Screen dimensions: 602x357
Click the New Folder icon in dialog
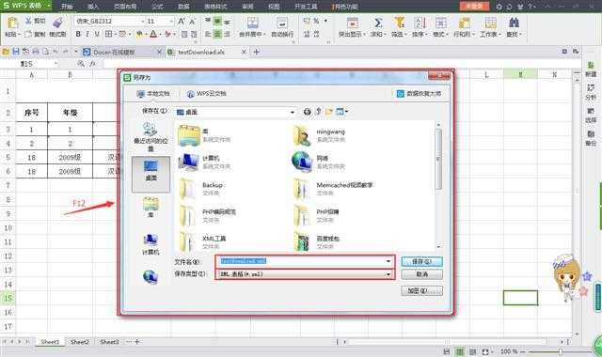pyautogui.click(x=328, y=112)
